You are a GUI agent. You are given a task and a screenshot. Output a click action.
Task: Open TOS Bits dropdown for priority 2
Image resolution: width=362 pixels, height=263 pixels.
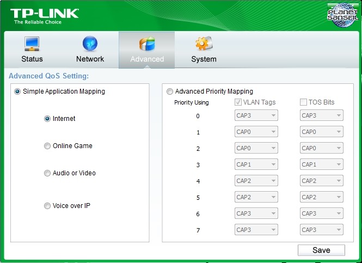(x=322, y=148)
